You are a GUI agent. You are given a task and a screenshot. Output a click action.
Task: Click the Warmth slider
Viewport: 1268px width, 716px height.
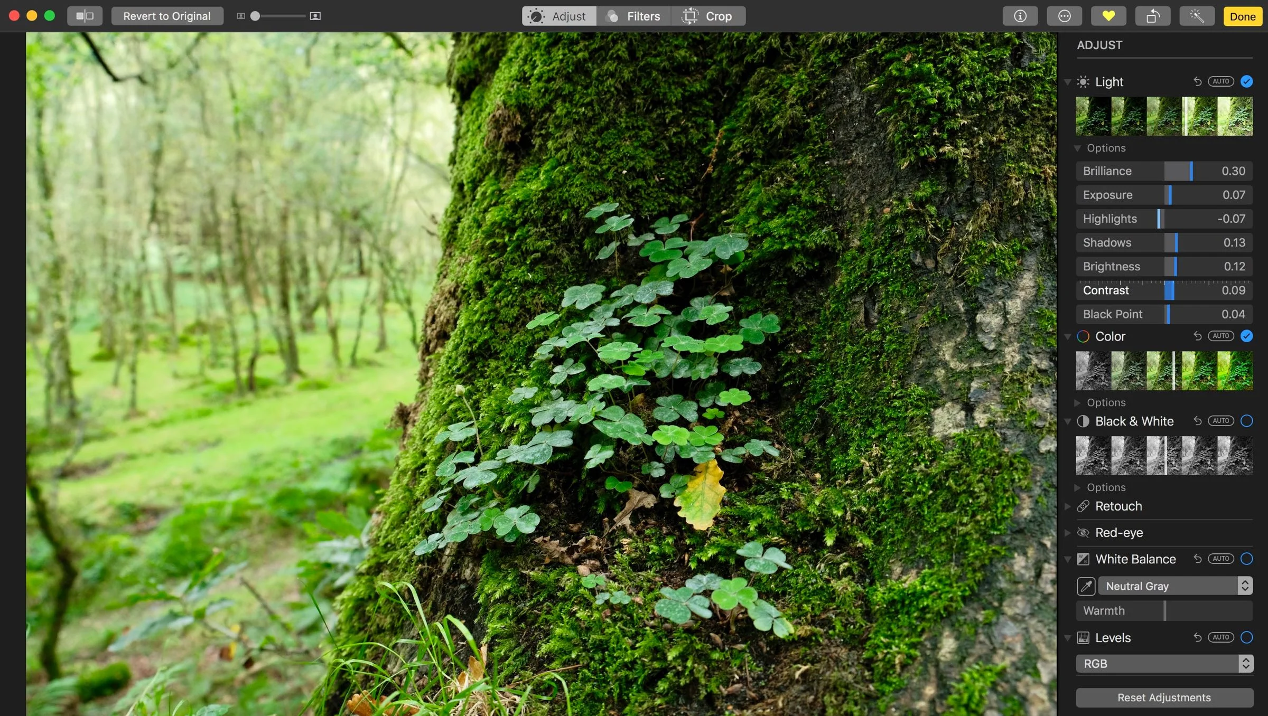(1164, 611)
